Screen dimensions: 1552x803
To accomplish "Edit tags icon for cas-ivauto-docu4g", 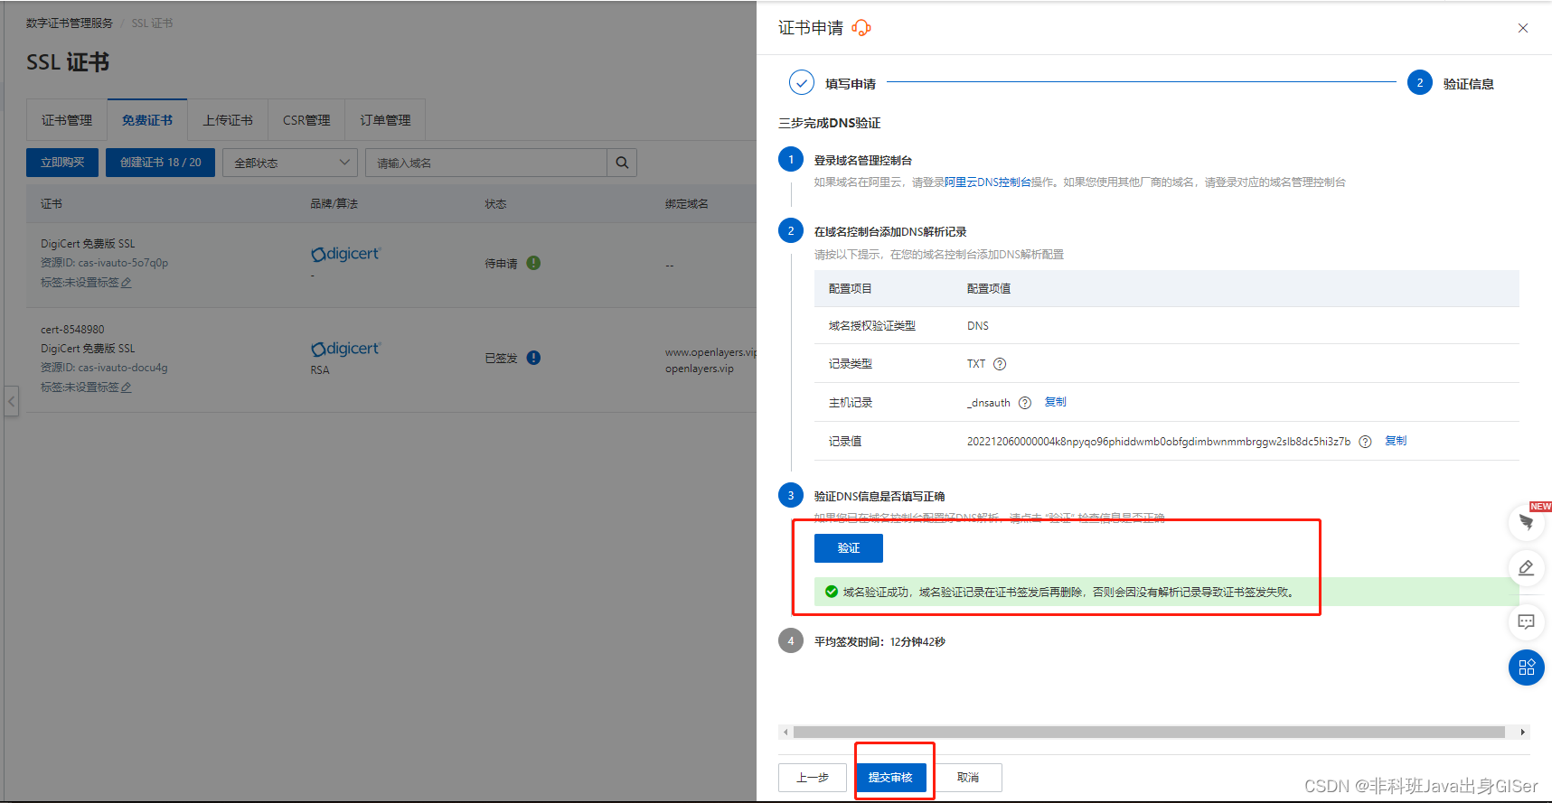I will pyautogui.click(x=127, y=387).
